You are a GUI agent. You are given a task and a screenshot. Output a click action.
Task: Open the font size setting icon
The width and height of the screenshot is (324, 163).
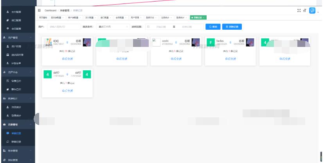(305, 11)
